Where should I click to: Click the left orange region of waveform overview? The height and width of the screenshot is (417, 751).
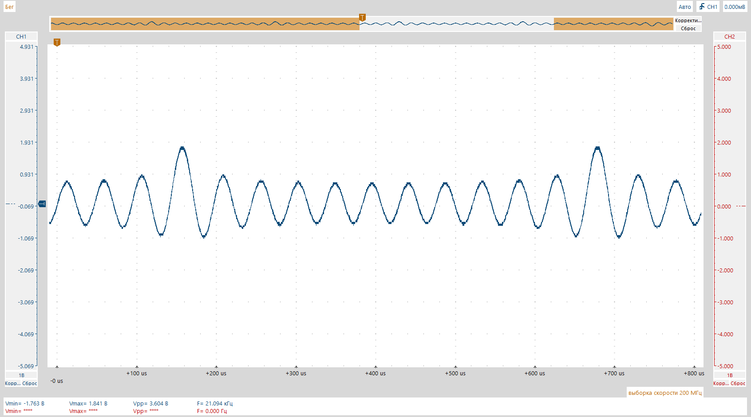point(205,24)
